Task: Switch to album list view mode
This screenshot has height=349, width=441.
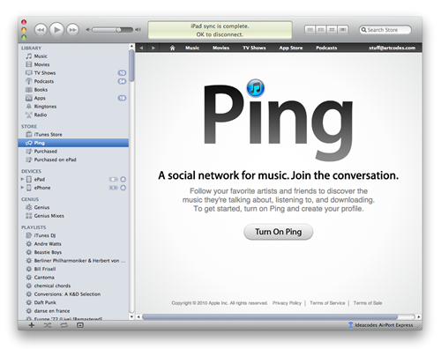Action: click(x=321, y=30)
